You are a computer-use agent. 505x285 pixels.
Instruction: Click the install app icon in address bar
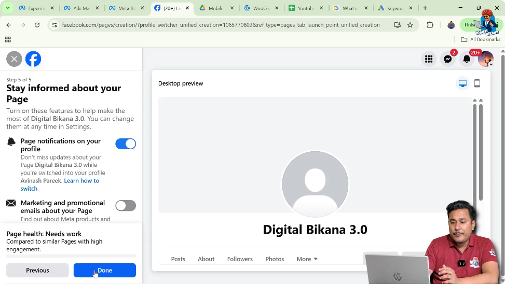coord(397,25)
